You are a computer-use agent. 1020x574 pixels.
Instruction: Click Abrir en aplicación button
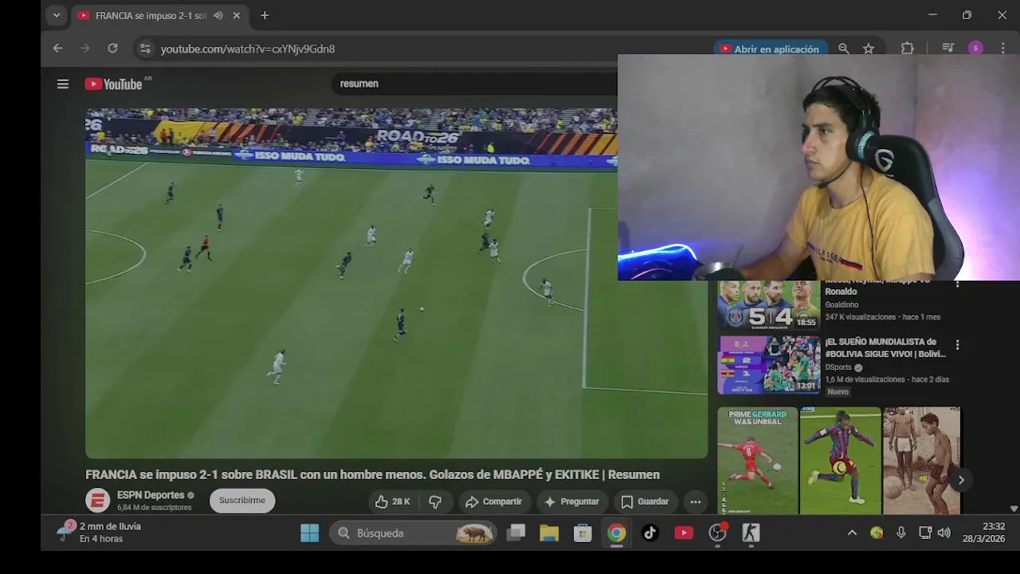[x=769, y=49]
